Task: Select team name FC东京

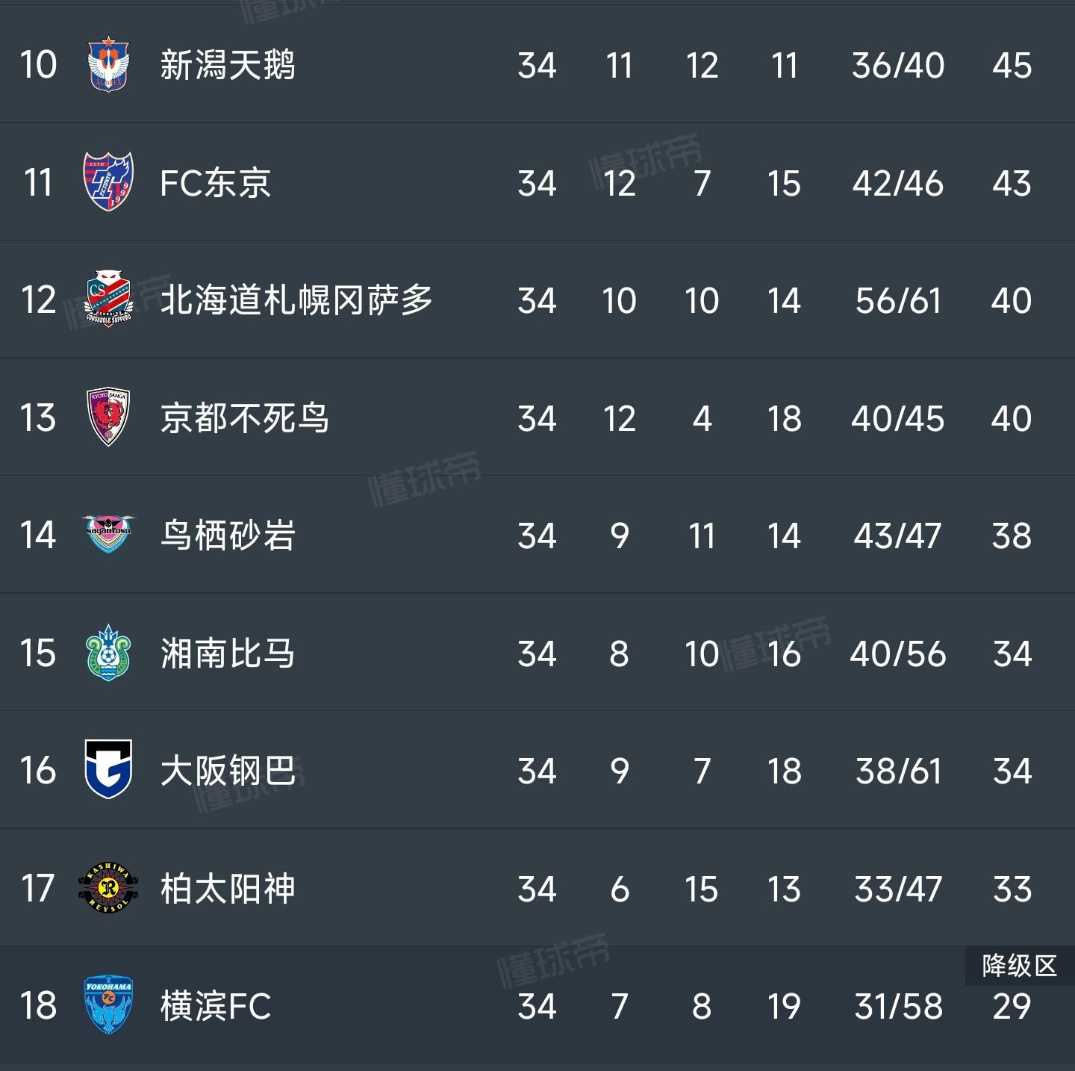Action: (215, 183)
